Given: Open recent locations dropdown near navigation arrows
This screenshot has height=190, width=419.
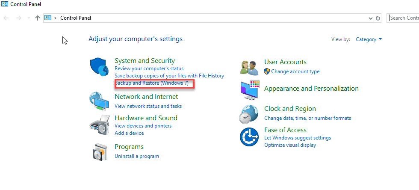Looking at the screenshot, I should [29, 18].
